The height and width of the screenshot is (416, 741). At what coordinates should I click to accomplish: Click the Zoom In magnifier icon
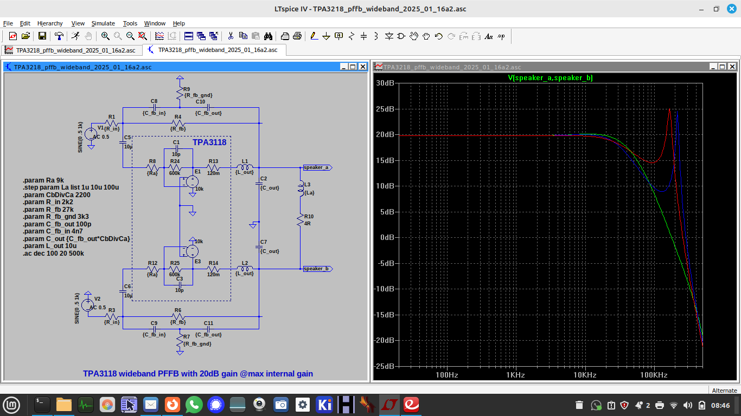(x=105, y=36)
